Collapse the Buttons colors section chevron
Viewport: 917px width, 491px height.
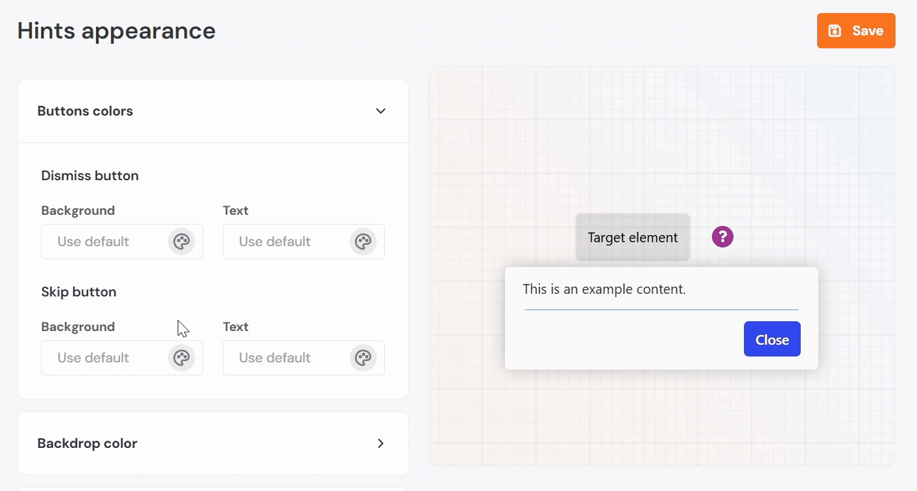pos(381,111)
